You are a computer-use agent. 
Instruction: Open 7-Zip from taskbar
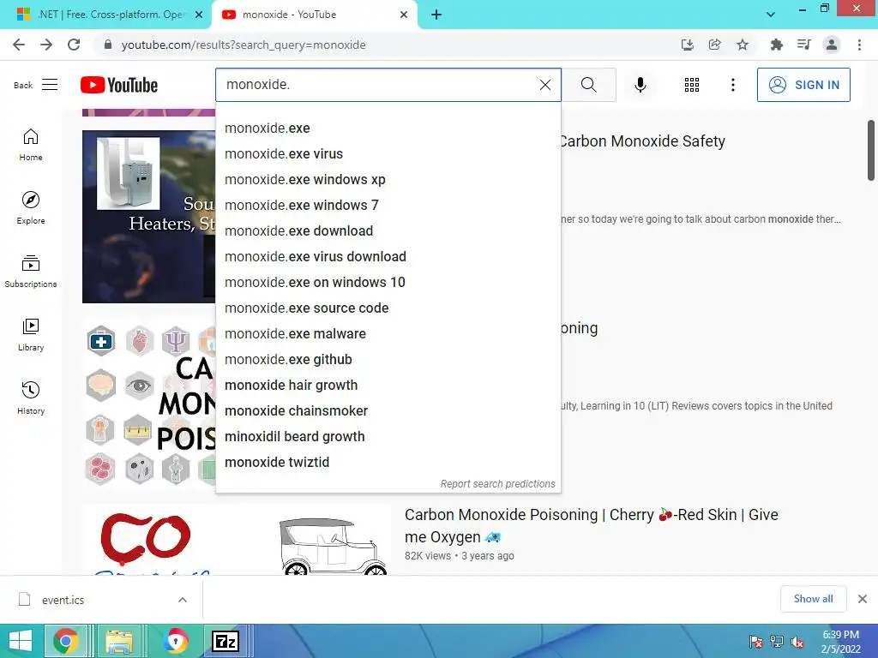click(226, 641)
